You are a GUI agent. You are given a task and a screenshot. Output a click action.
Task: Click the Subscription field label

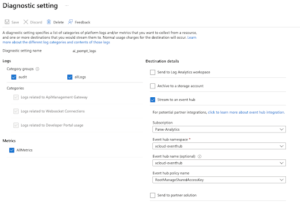163,122
